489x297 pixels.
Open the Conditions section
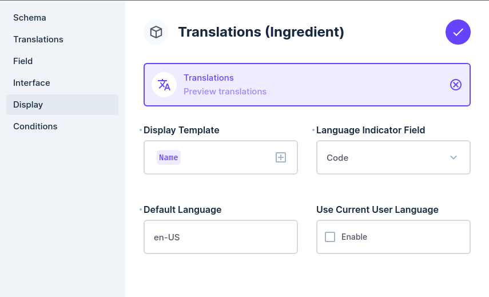[x=62, y=126]
